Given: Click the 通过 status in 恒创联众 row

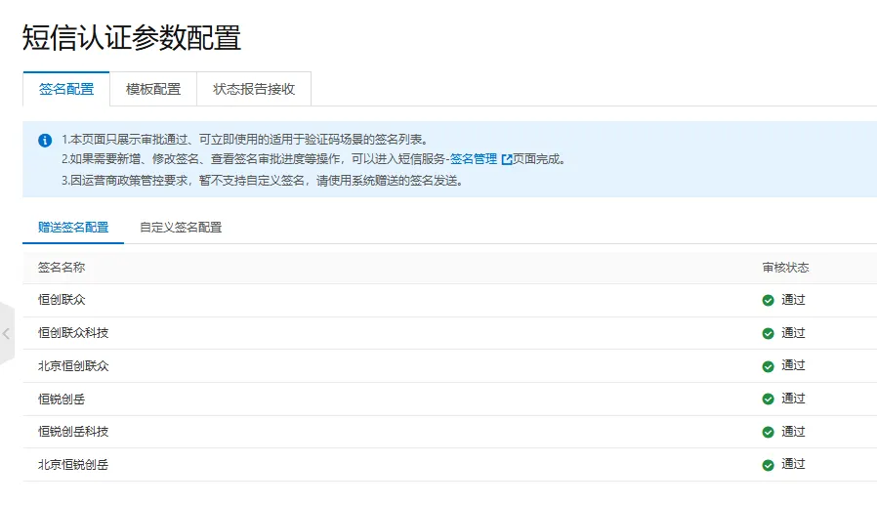Looking at the screenshot, I should tap(793, 300).
